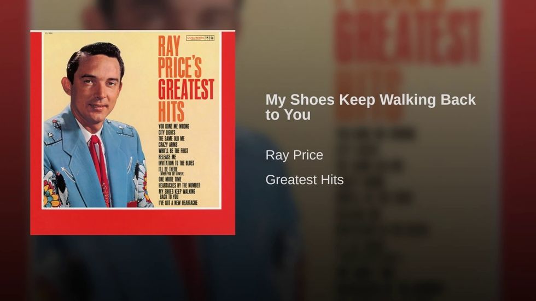Select the song title 'My Shoes Keep Walking Back to You'

pyautogui.click(x=371, y=107)
